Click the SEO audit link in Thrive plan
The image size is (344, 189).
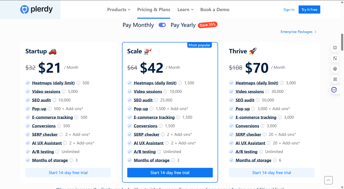point(245,100)
